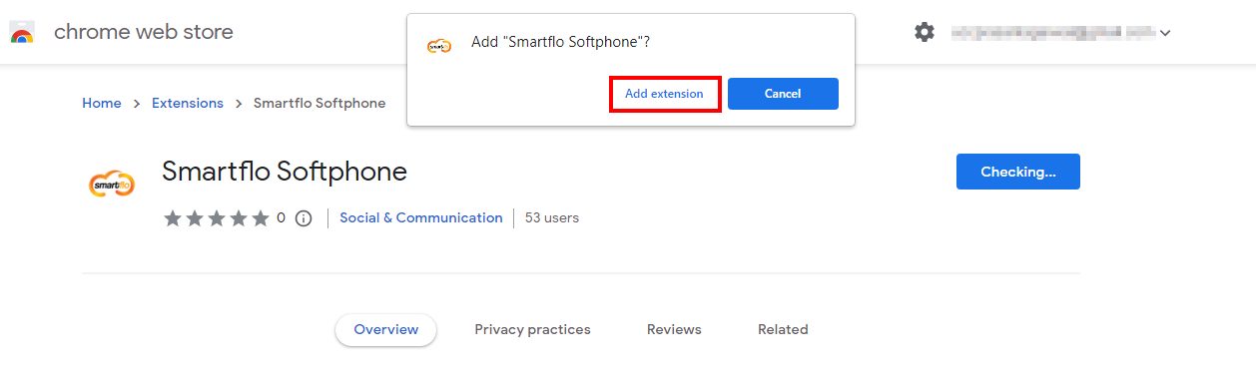Select the Overview tab
Viewport: 1256px width, 382px height.
[386, 330]
